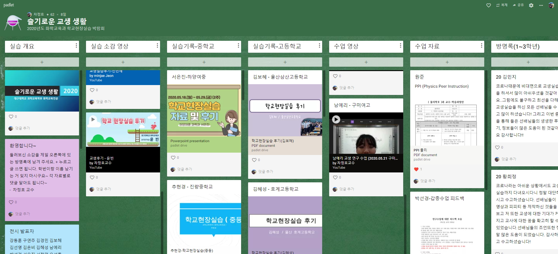Play the 남예리 교생 연구 수업 video
558x254 pixels.
(x=336, y=119)
